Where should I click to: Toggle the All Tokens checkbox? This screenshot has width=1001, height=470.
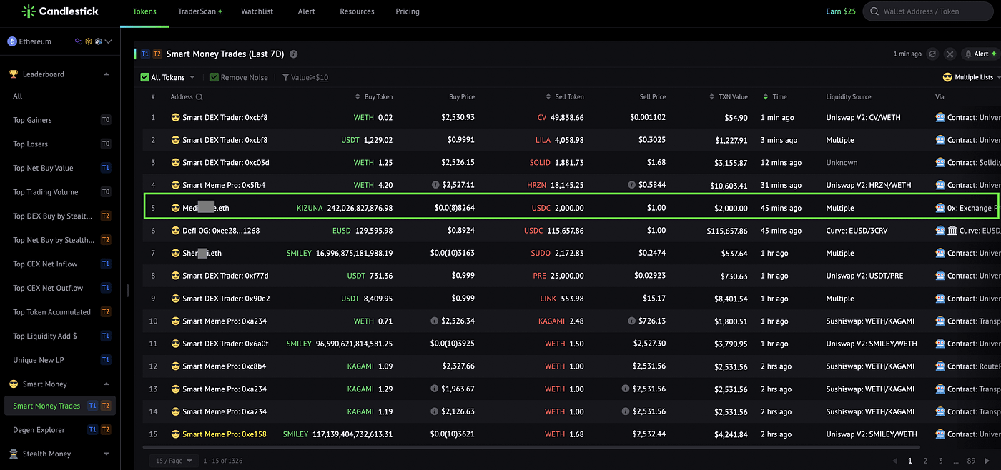[145, 77]
